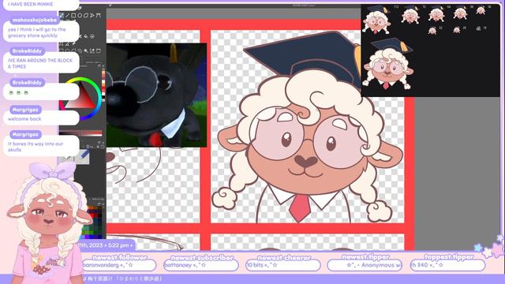Select the circular Enclose and Fill tool
Image resolution: width=505 pixels, height=284 pixels.
point(92,36)
